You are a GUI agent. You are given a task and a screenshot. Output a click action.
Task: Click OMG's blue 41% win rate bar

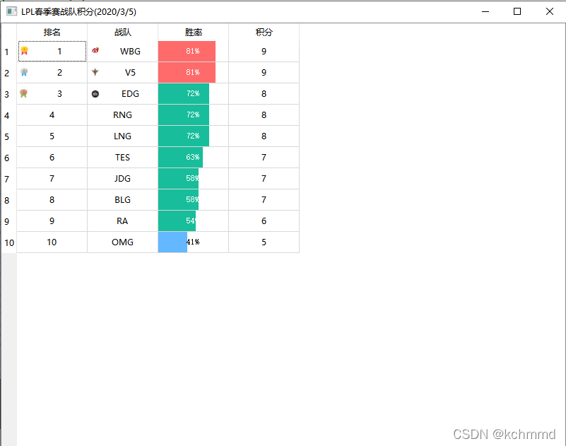172,242
